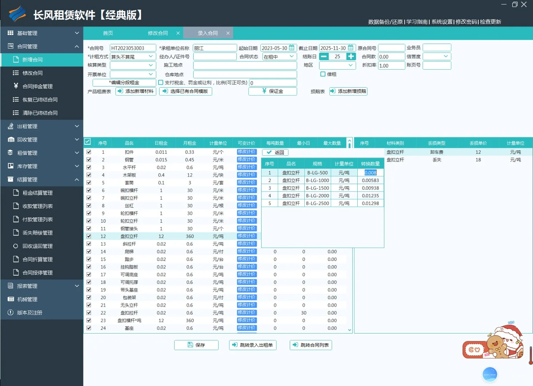Click the 合同管理 sidebar icon

(x=10, y=46)
